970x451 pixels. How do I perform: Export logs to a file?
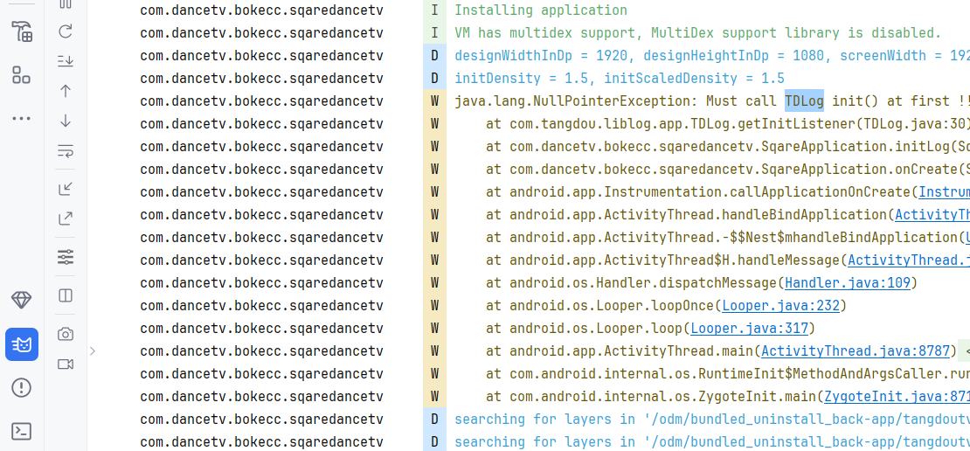pos(66,219)
